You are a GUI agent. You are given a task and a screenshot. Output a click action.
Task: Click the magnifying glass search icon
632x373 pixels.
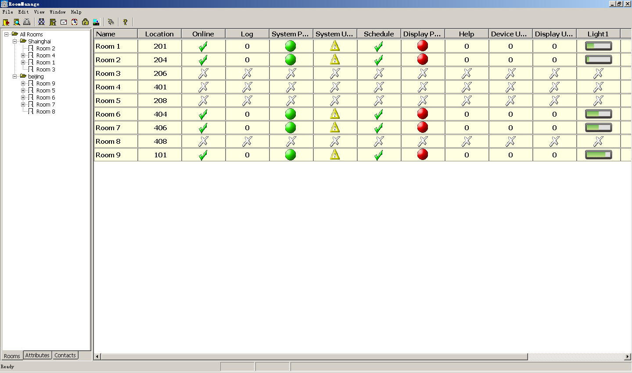(x=17, y=22)
